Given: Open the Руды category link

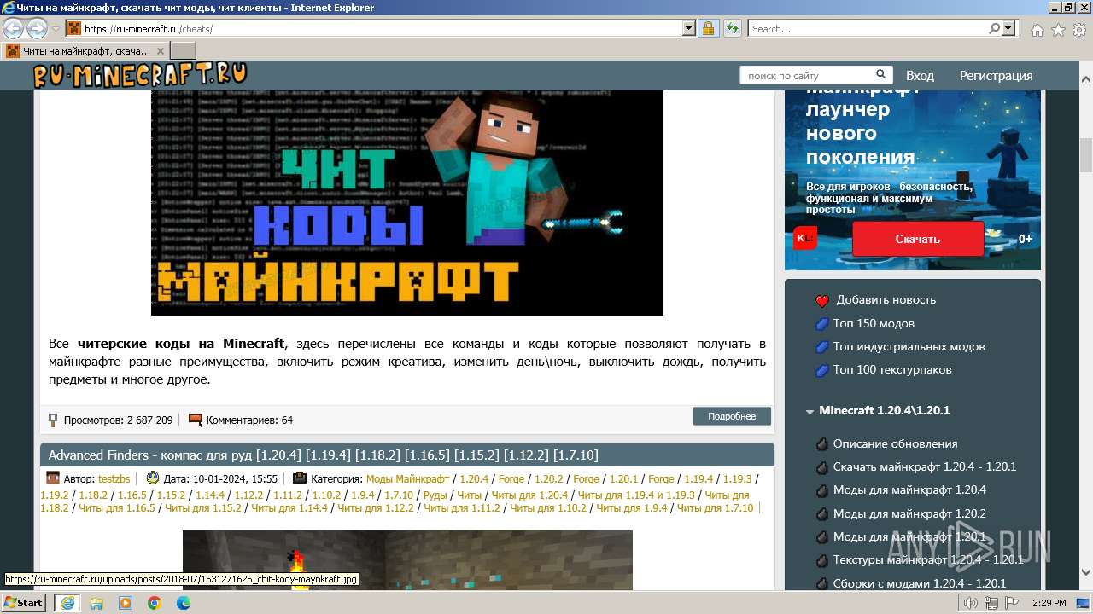Looking at the screenshot, I should (435, 495).
